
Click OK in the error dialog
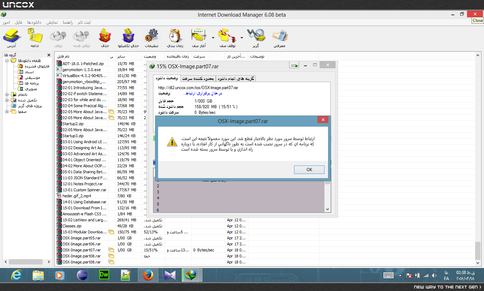pyautogui.click(x=309, y=170)
